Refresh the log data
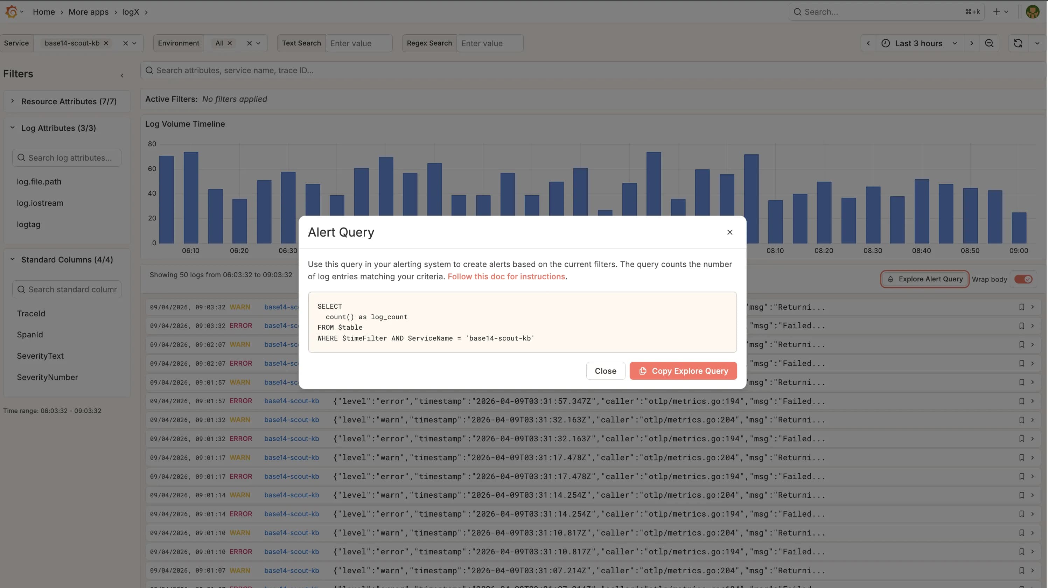The height and width of the screenshot is (588, 1048). tap(1018, 43)
